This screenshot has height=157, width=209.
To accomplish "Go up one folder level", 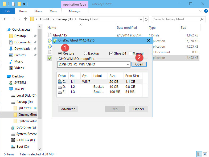I will coord(26,19).
